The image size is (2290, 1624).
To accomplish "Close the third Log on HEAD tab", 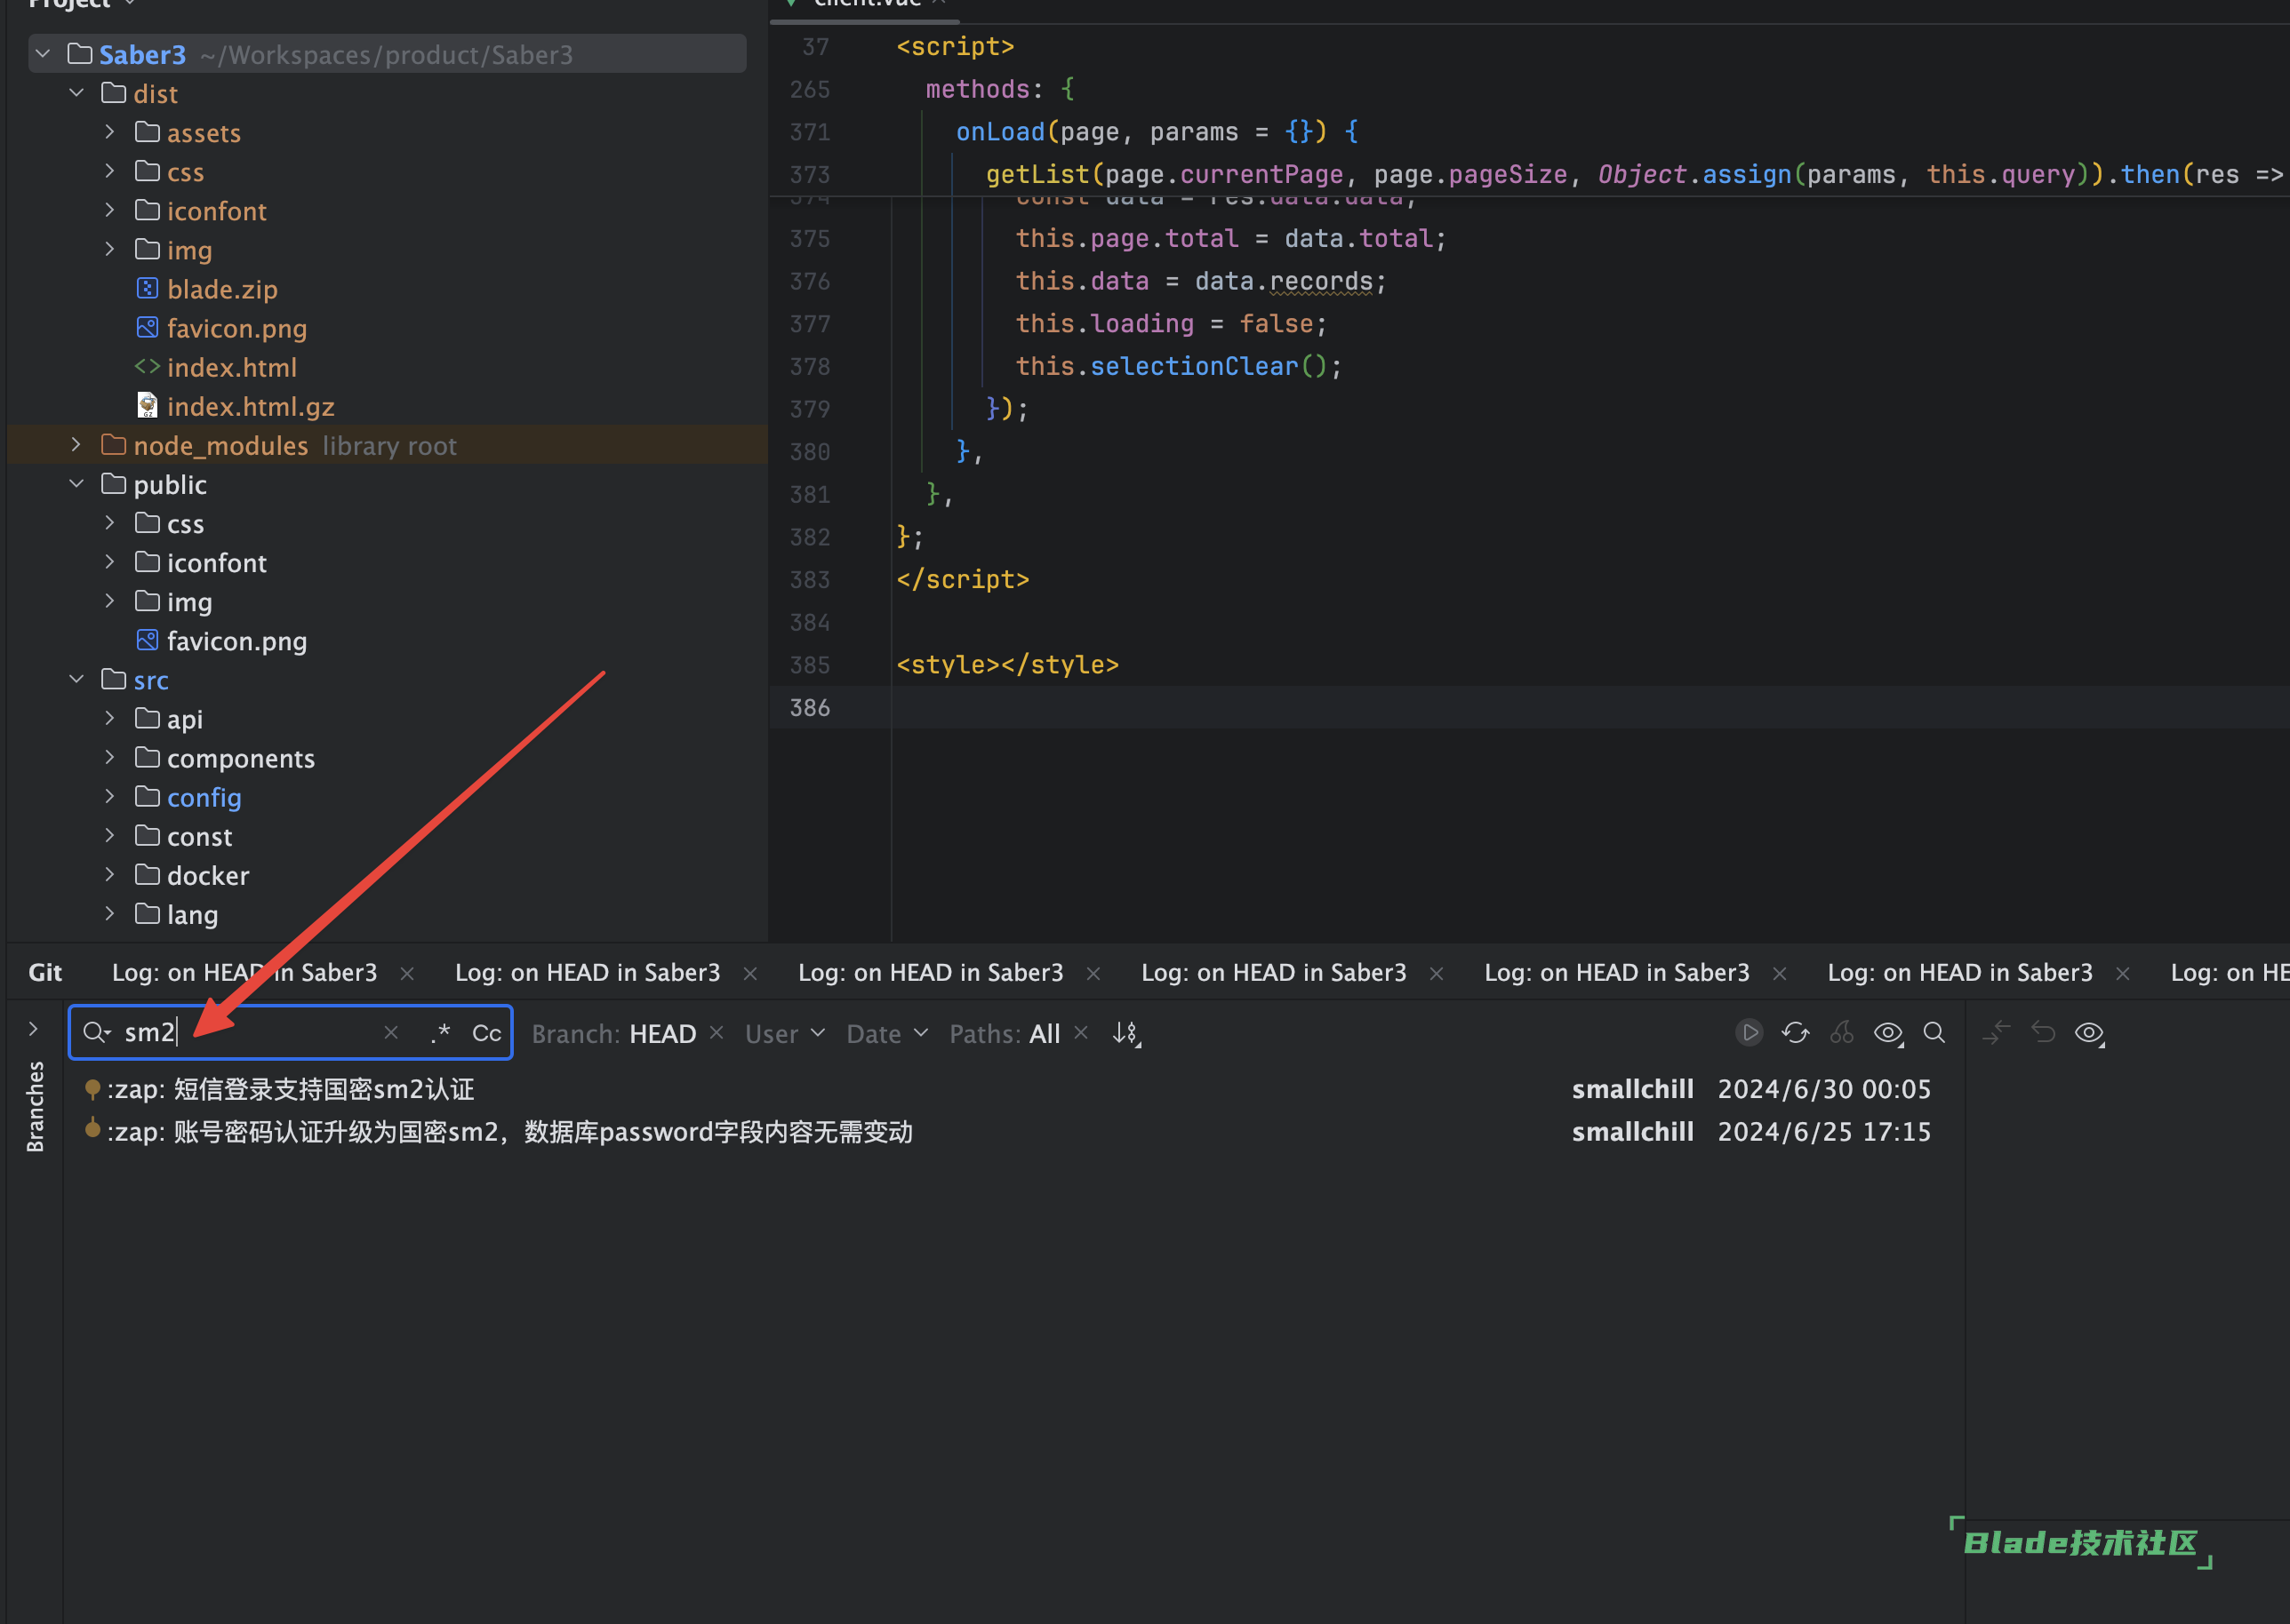I will 1093,973.
